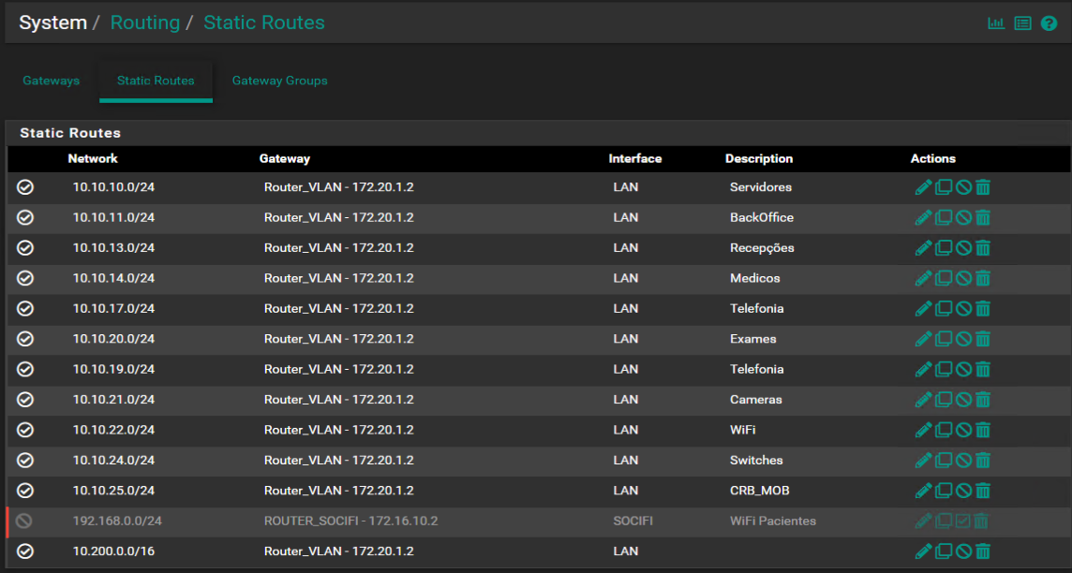Disable the WiFi route 10.10.22.0/24

click(963, 430)
